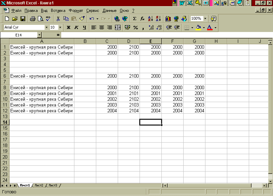This screenshot has height=196, width=273.
Task: Sort descending with the Я-to-A icon
Action: click(158, 19)
